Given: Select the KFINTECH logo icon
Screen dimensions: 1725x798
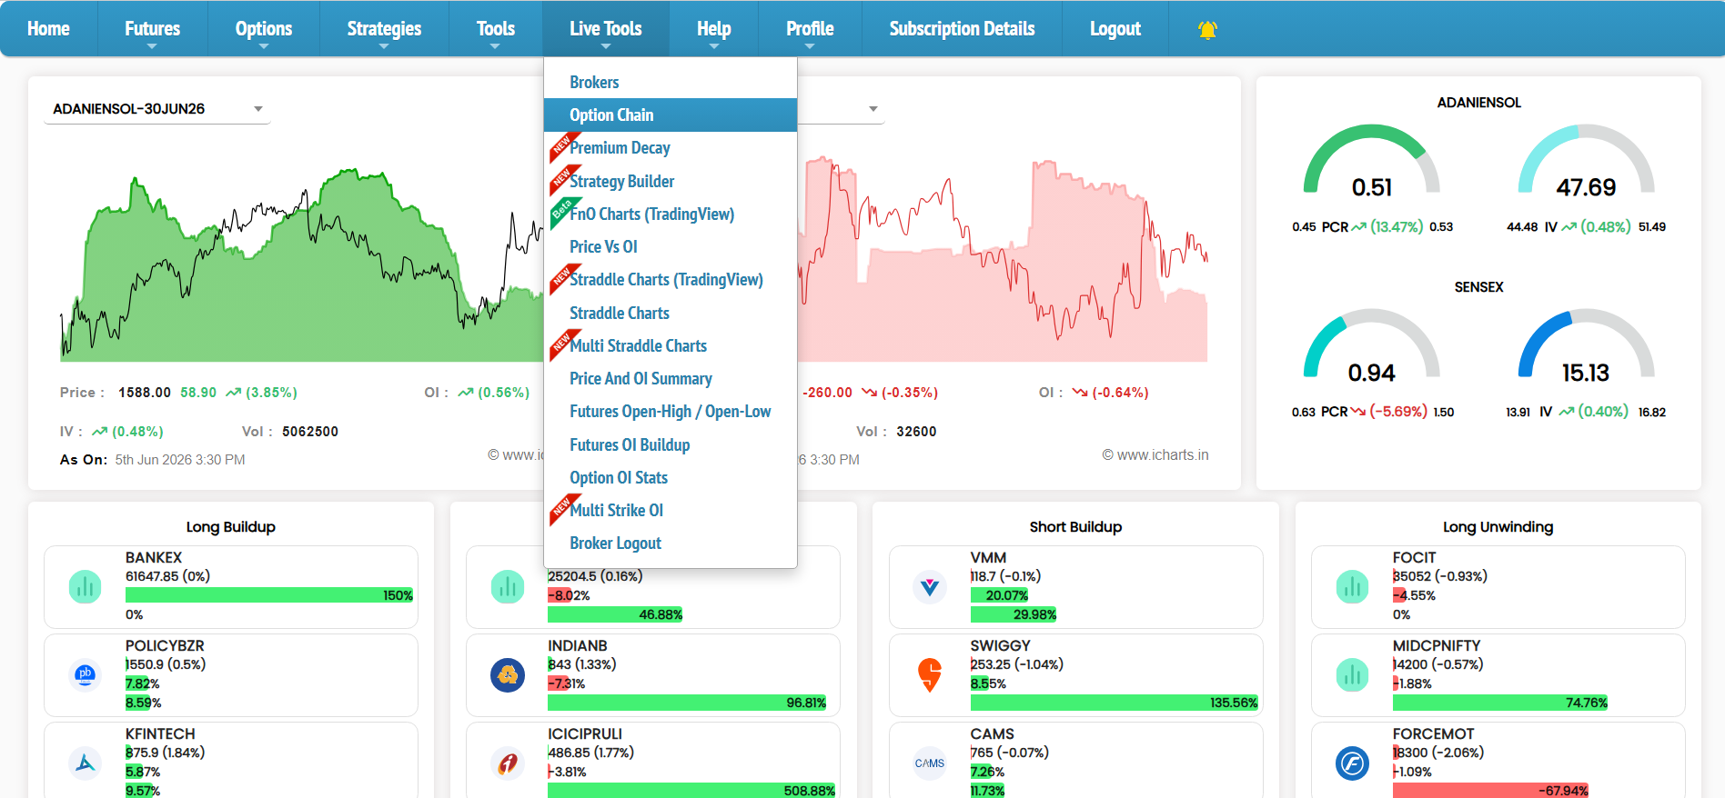Looking at the screenshot, I should pyautogui.click(x=86, y=763).
